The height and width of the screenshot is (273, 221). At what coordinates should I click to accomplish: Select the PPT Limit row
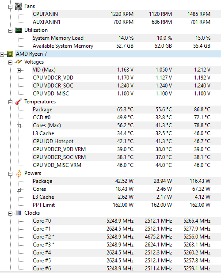(126, 205)
